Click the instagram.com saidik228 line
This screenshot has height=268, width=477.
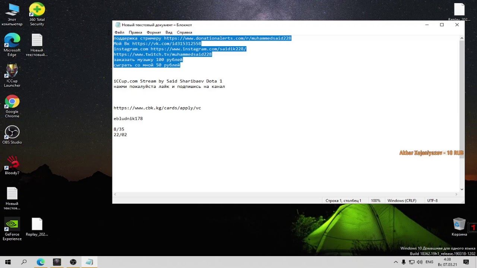click(x=180, y=49)
